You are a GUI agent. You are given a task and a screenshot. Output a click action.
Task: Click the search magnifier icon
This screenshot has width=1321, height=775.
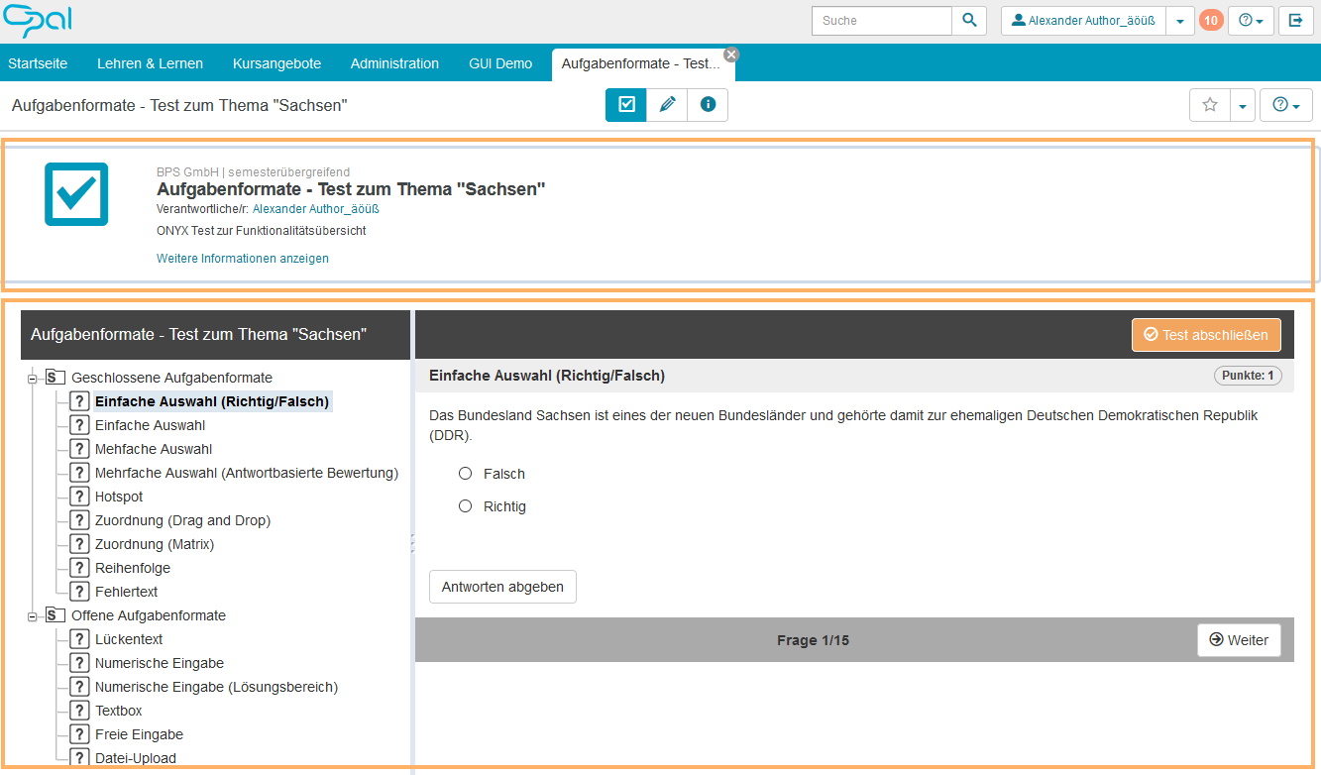coord(969,21)
